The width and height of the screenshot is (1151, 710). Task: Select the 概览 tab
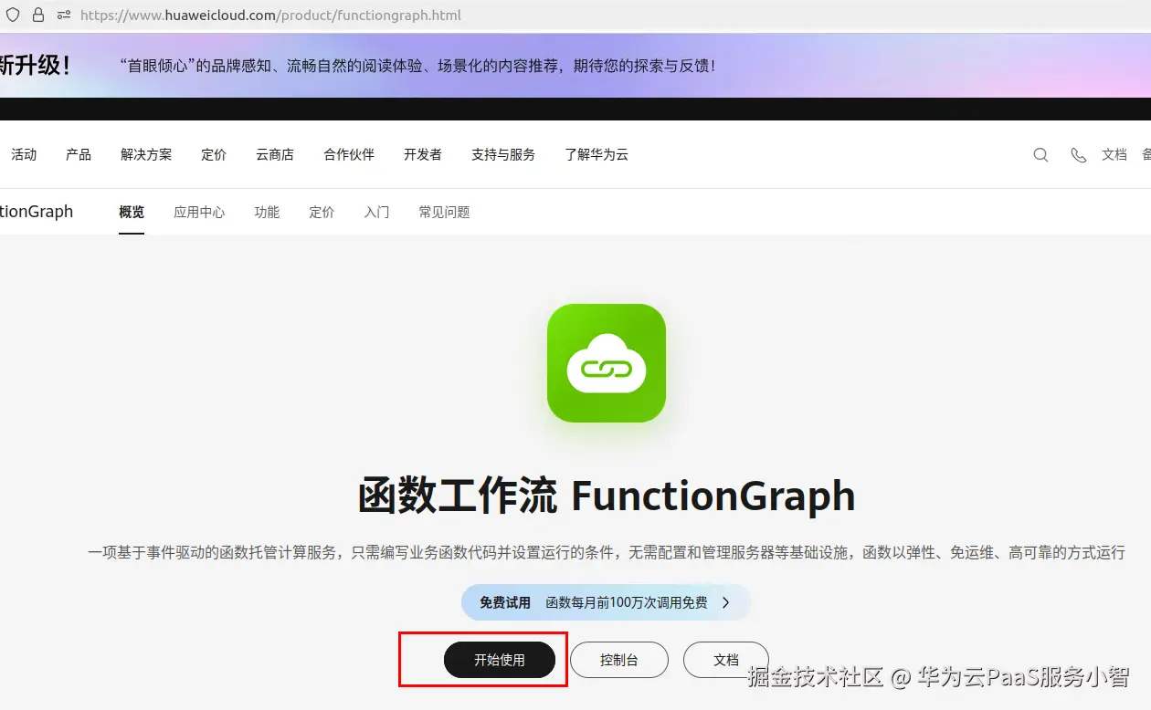[132, 212]
